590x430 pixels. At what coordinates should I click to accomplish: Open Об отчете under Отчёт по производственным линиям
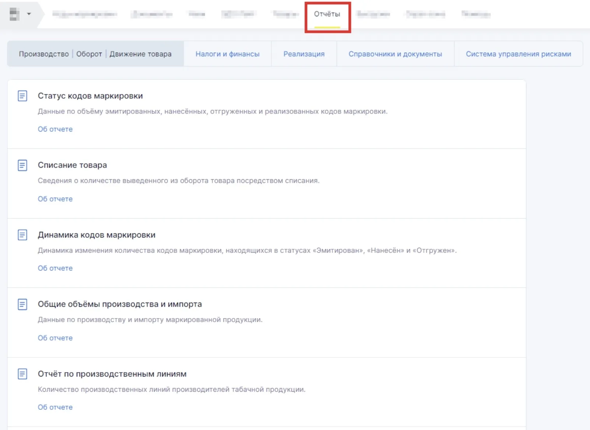(x=55, y=407)
